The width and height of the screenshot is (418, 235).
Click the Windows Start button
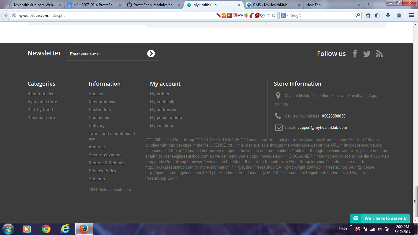click(8, 229)
